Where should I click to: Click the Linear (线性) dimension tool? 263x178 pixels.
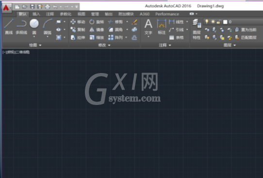click(x=176, y=22)
